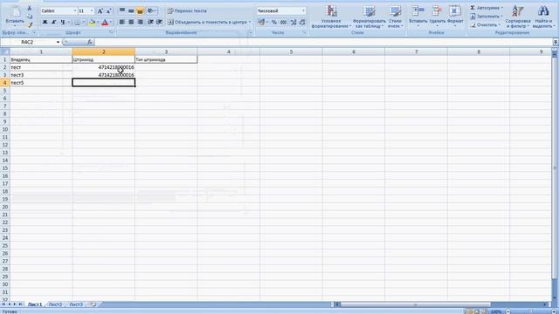Apply the yellow fill color bucket
This screenshot has height=314, width=559.
(x=92, y=23)
